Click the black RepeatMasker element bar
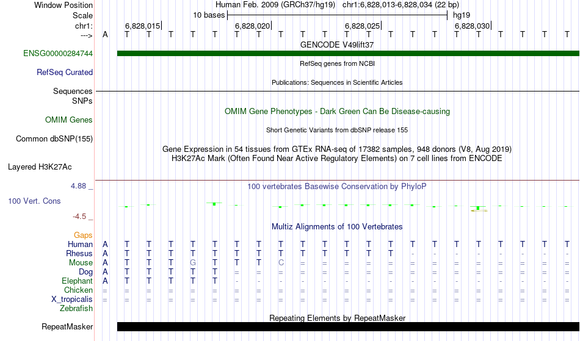 [x=348, y=326]
